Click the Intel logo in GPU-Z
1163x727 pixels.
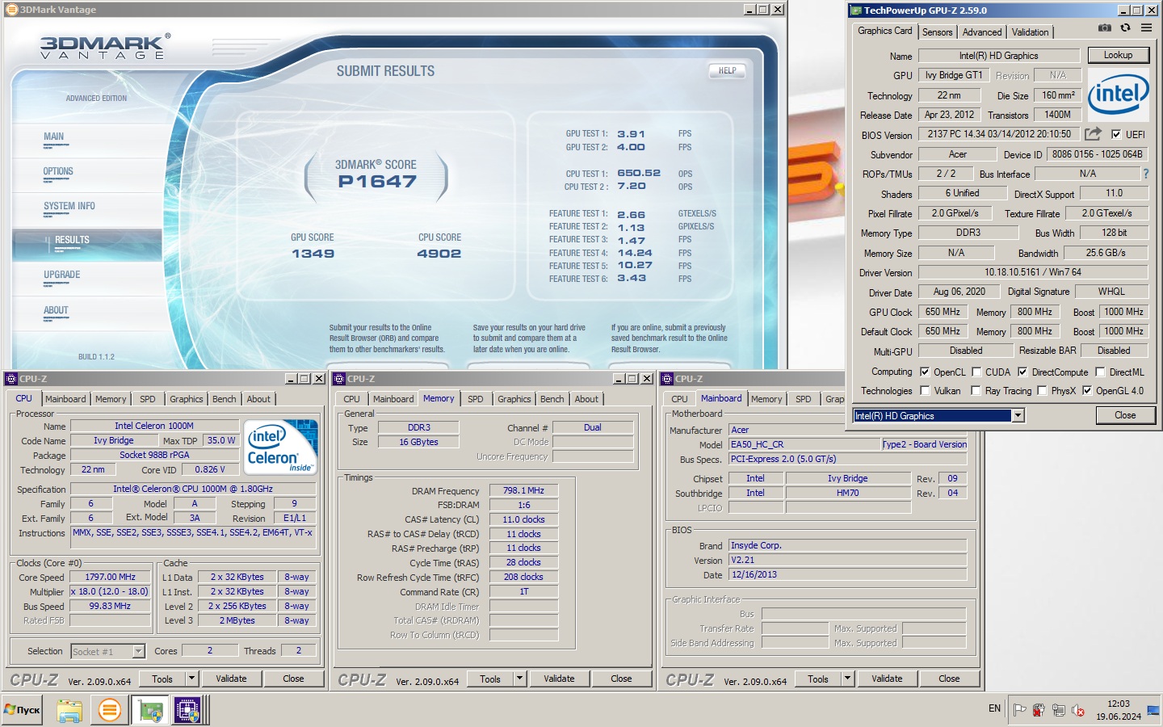coord(1118,95)
